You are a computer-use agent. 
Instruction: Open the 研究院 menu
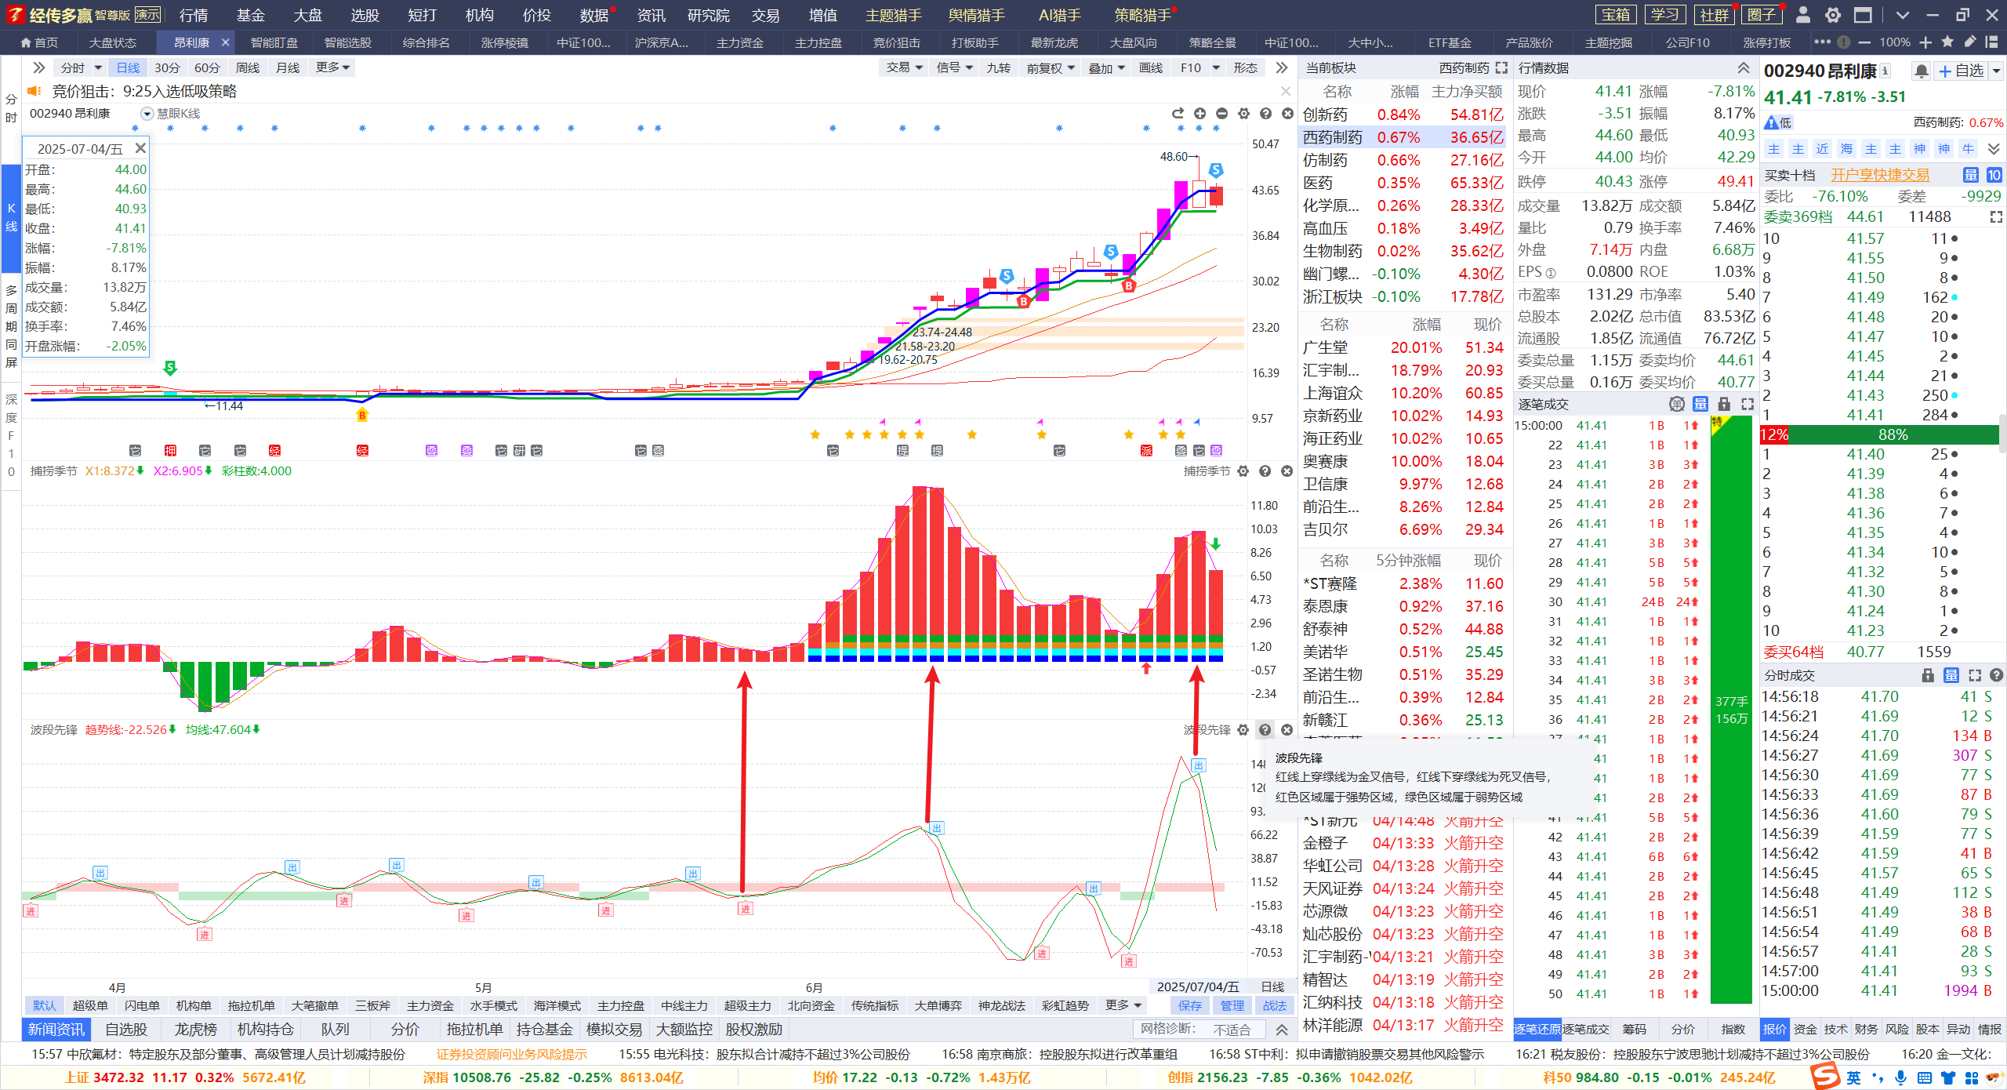708,15
